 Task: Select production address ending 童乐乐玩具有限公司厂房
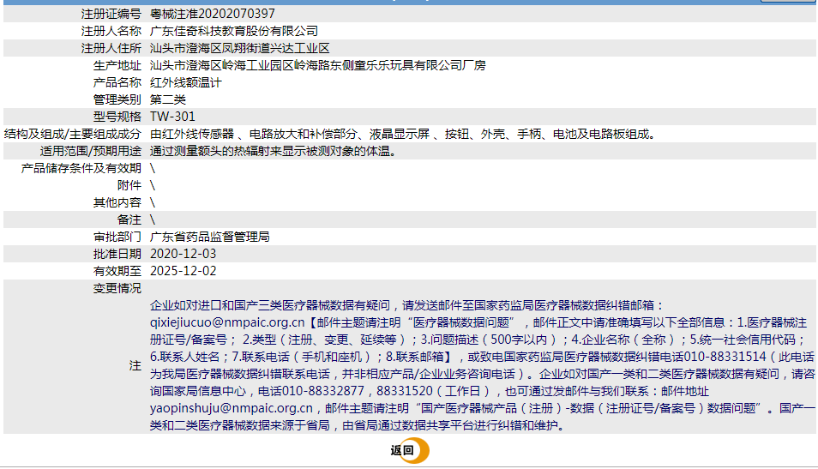coord(318,66)
